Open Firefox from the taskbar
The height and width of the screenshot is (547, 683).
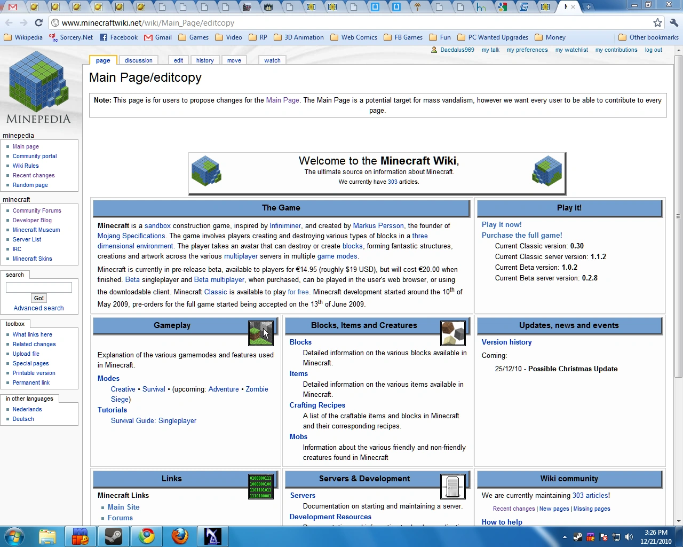tap(180, 536)
